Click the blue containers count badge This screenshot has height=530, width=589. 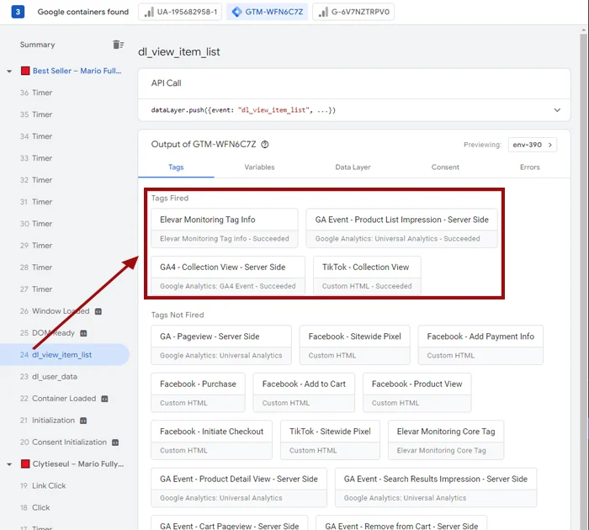point(18,12)
